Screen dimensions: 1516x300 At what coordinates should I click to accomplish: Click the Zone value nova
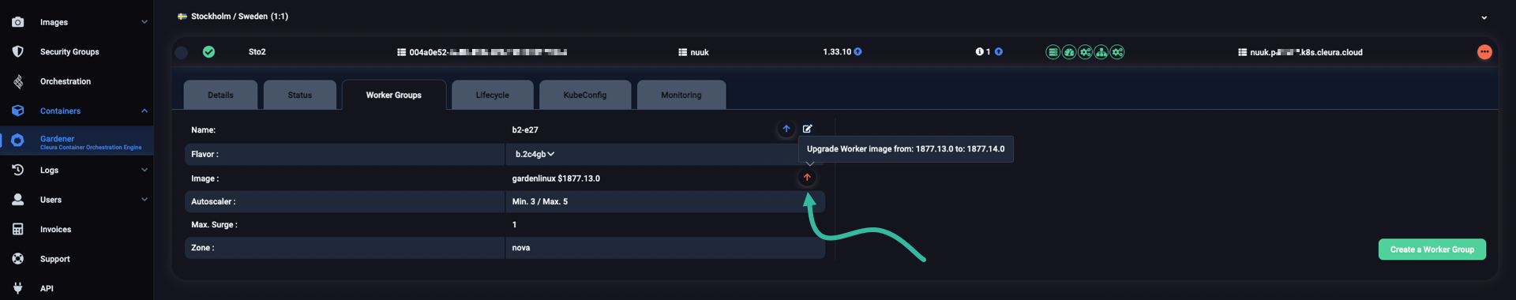521,248
